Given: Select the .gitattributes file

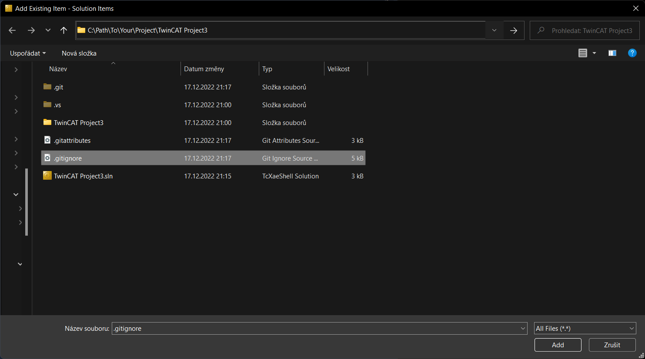Looking at the screenshot, I should pos(72,141).
